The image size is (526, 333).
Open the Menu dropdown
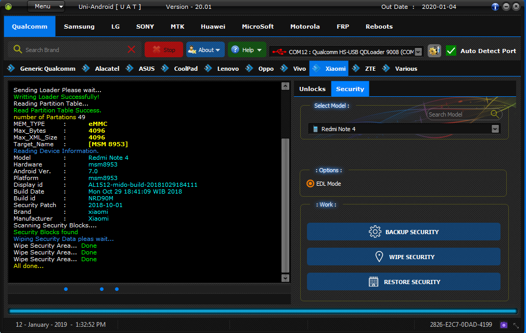(46, 6)
